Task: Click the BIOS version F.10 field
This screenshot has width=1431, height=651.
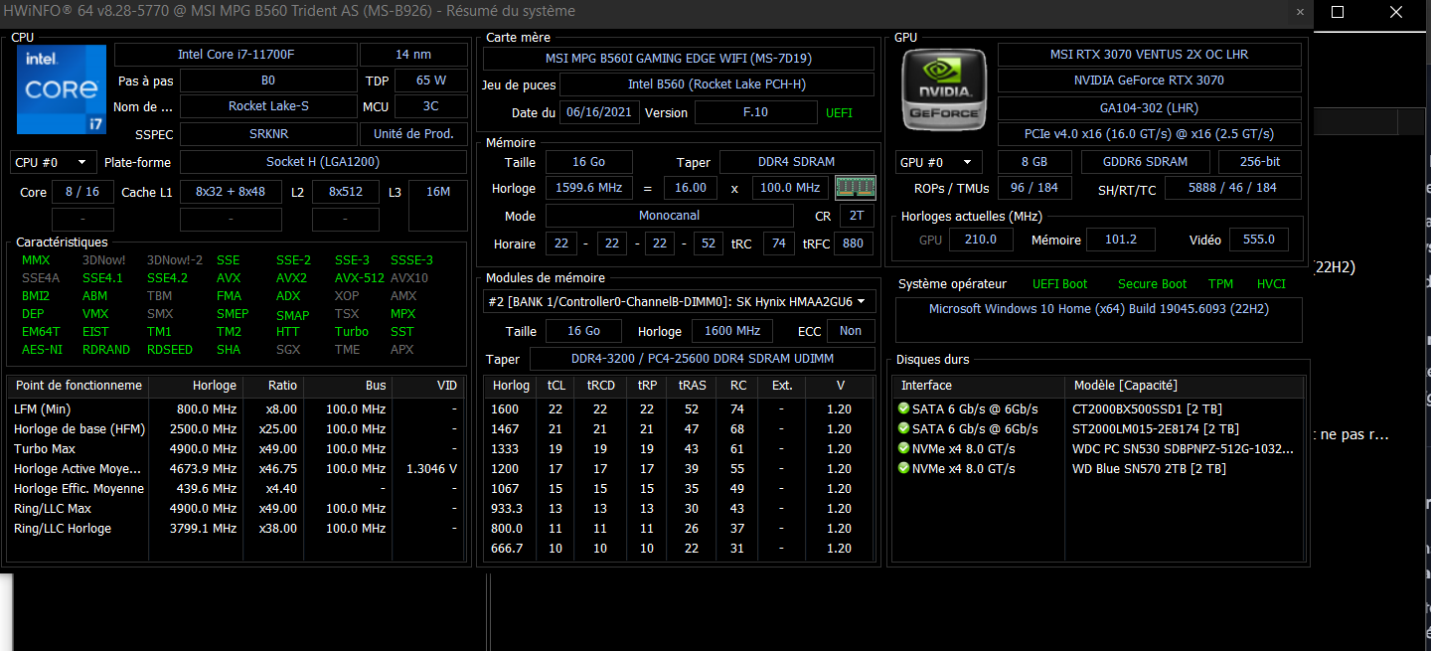Action: click(x=755, y=112)
